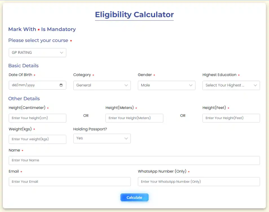Focus the Enter Your Name field
The height and width of the screenshot is (212, 269).
[134, 160]
